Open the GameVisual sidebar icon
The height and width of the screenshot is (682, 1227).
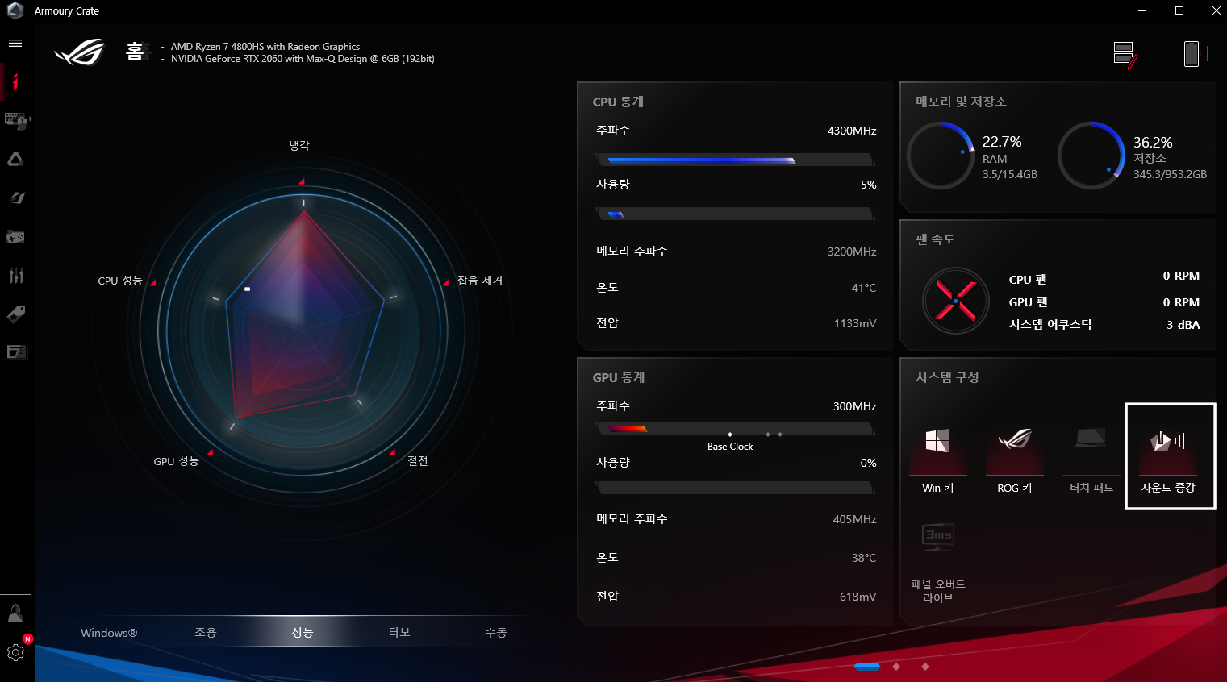16,198
